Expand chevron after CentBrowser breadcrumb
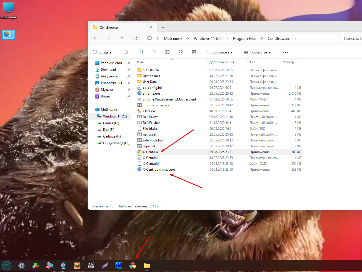Screen dimensions: 362x272 coord(295,38)
